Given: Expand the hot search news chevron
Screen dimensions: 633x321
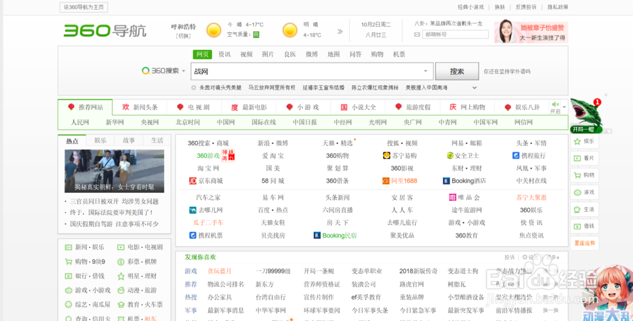Looking at the screenshot, I should (474, 87).
